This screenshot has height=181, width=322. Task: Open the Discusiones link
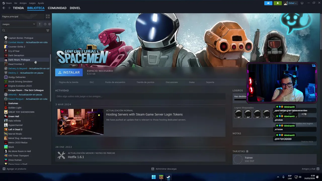tap(172, 82)
